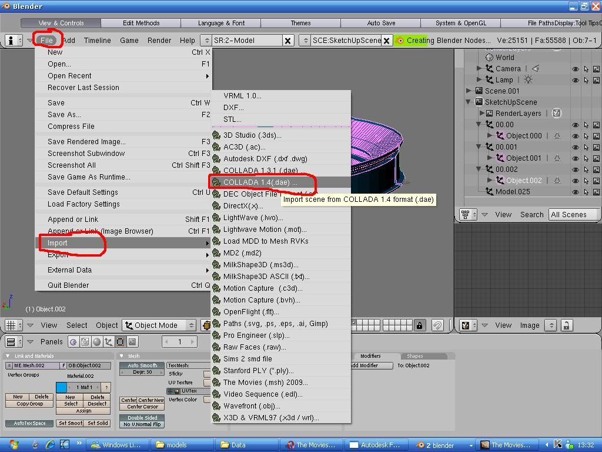Click the AutoTexSpace button
Screen dimensions: 602x452
point(29,423)
